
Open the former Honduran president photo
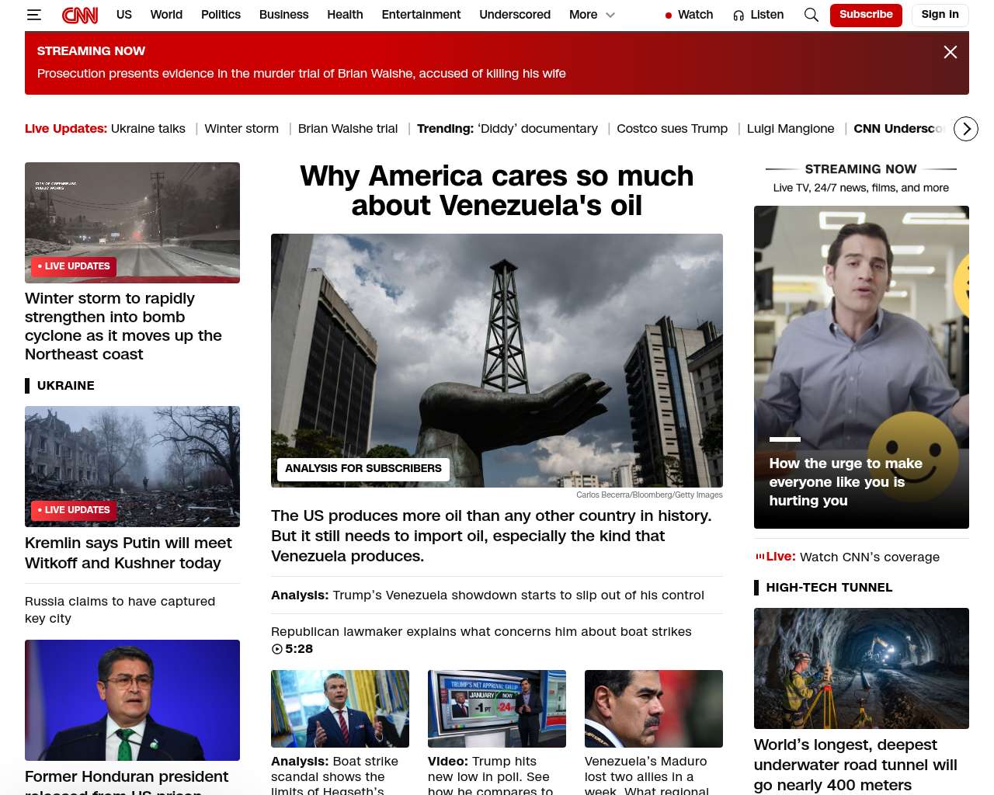pos(132,700)
